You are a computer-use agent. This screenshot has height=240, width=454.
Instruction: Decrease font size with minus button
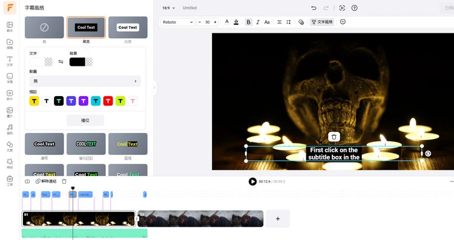coord(200,22)
